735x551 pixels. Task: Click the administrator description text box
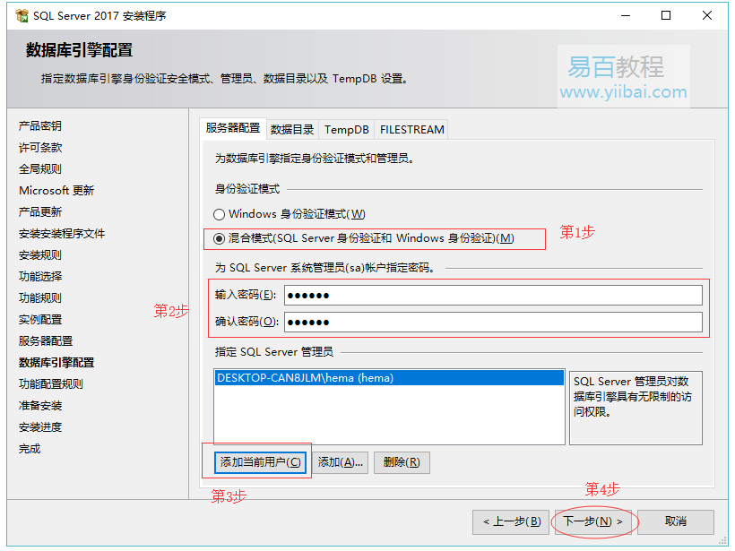click(x=636, y=408)
